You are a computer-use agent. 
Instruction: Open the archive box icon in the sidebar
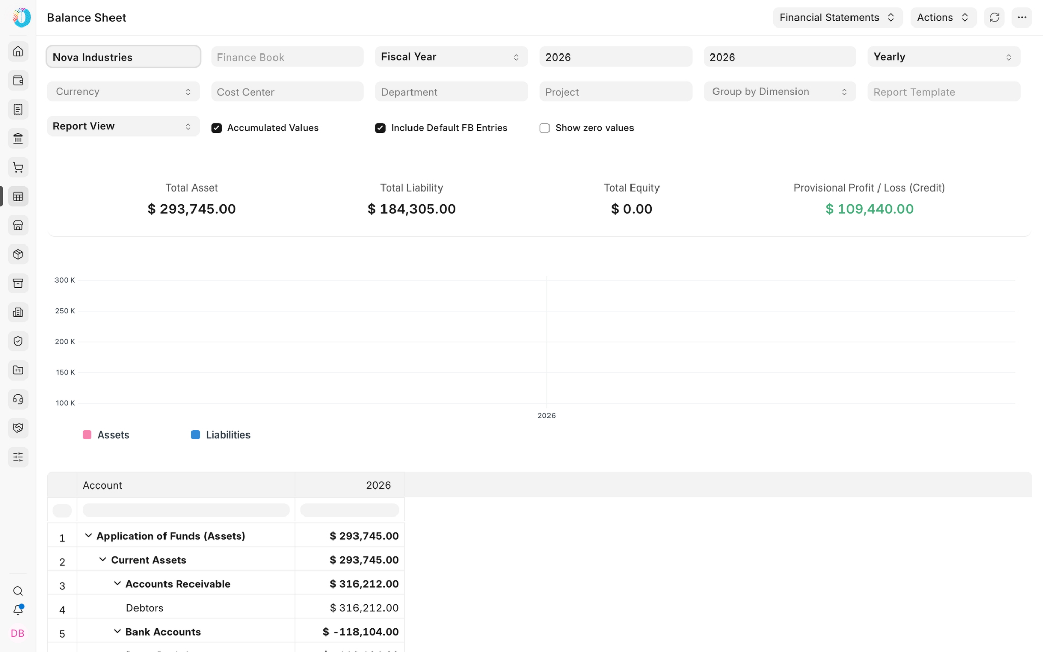[18, 283]
